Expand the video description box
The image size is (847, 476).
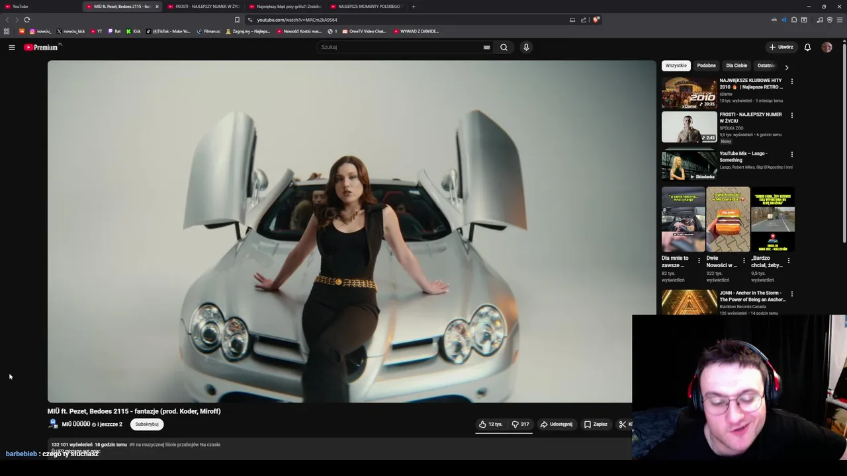point(339,448)
